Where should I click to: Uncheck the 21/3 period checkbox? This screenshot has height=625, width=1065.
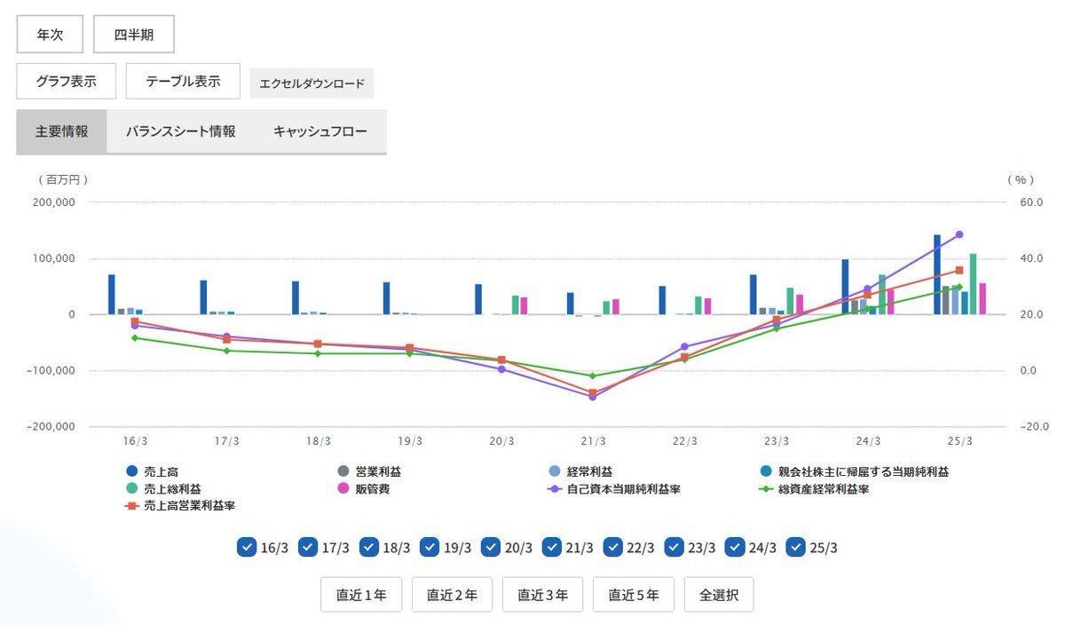pyautogui.click(x=552, y=547)
